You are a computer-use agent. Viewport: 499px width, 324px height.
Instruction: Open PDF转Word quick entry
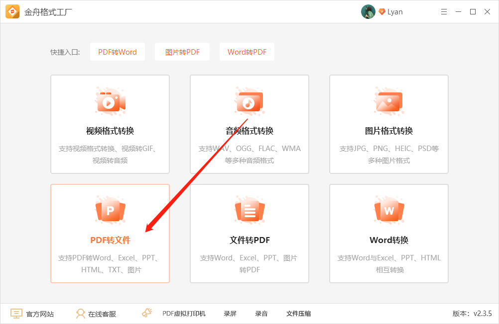click(x=118, y=52)
